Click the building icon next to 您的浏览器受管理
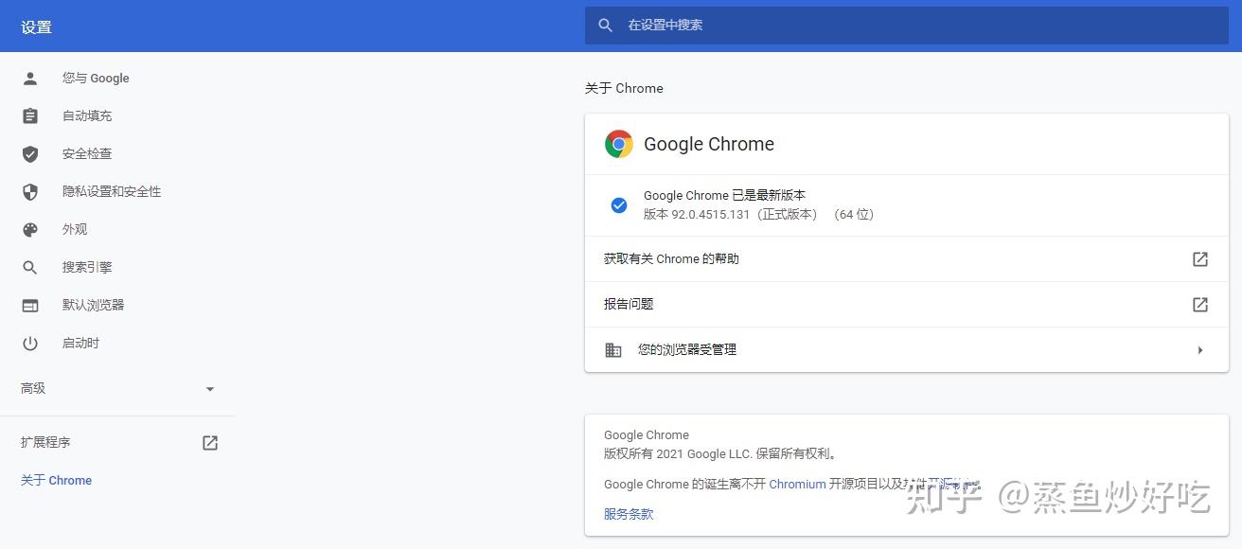Viewport: 1242px width, 549px height. tap(612, 349)
